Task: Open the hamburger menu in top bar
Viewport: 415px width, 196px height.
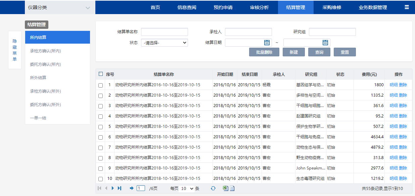Action: coord(407,7)
